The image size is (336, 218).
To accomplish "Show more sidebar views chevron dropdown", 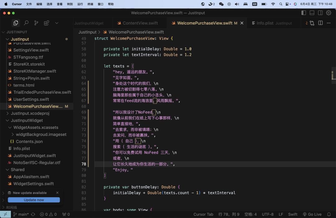I will tap(57, 23).
